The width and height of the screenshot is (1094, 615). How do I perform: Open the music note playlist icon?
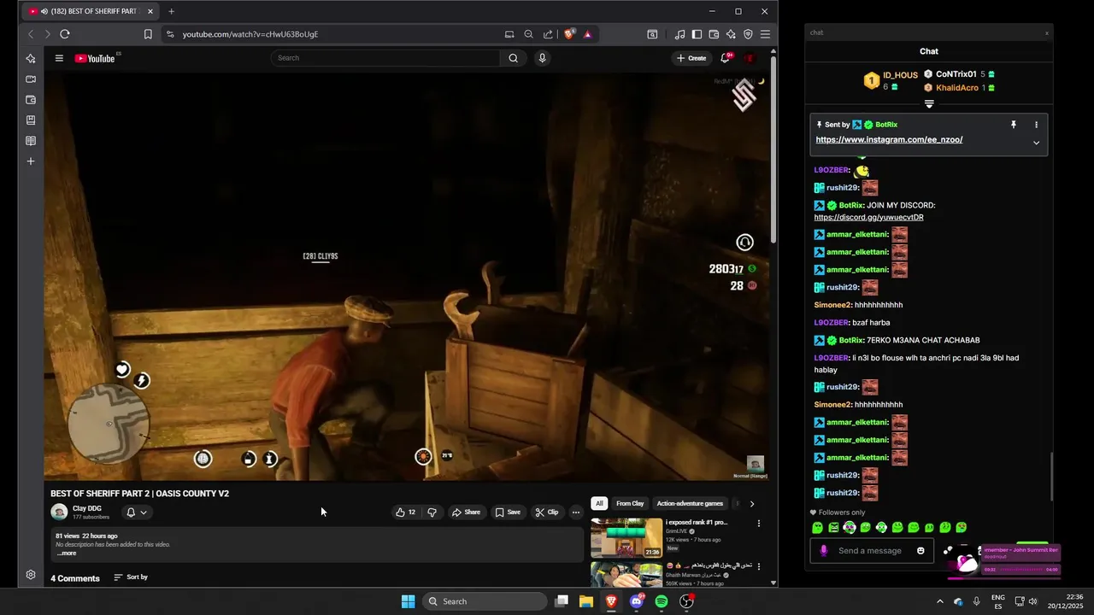pos(679,34)
